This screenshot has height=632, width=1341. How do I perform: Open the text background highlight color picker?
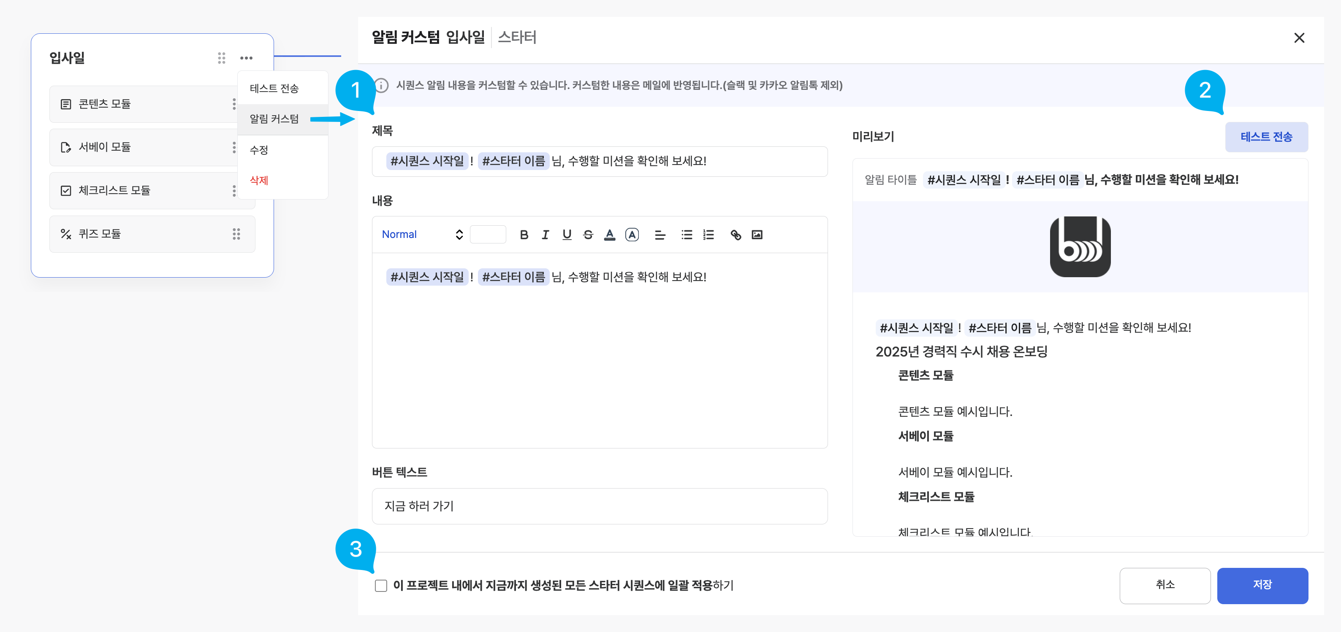pyautogui.click(x=632, y=235)
